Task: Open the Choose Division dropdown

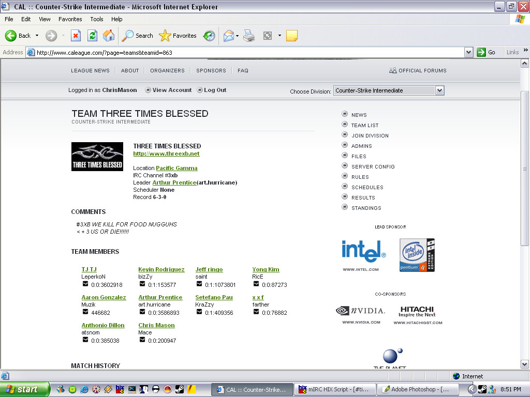Action: click(x=439, y=90)
